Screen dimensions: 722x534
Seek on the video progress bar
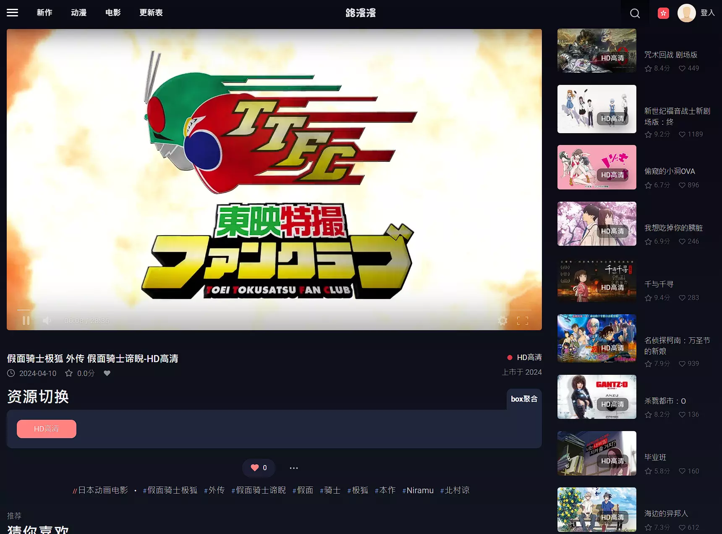pyautogui.click(x=274, y=310)
